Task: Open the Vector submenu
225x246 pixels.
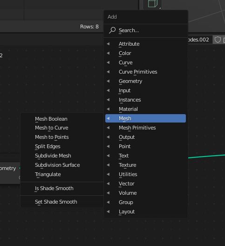Action: coord(146,184)
